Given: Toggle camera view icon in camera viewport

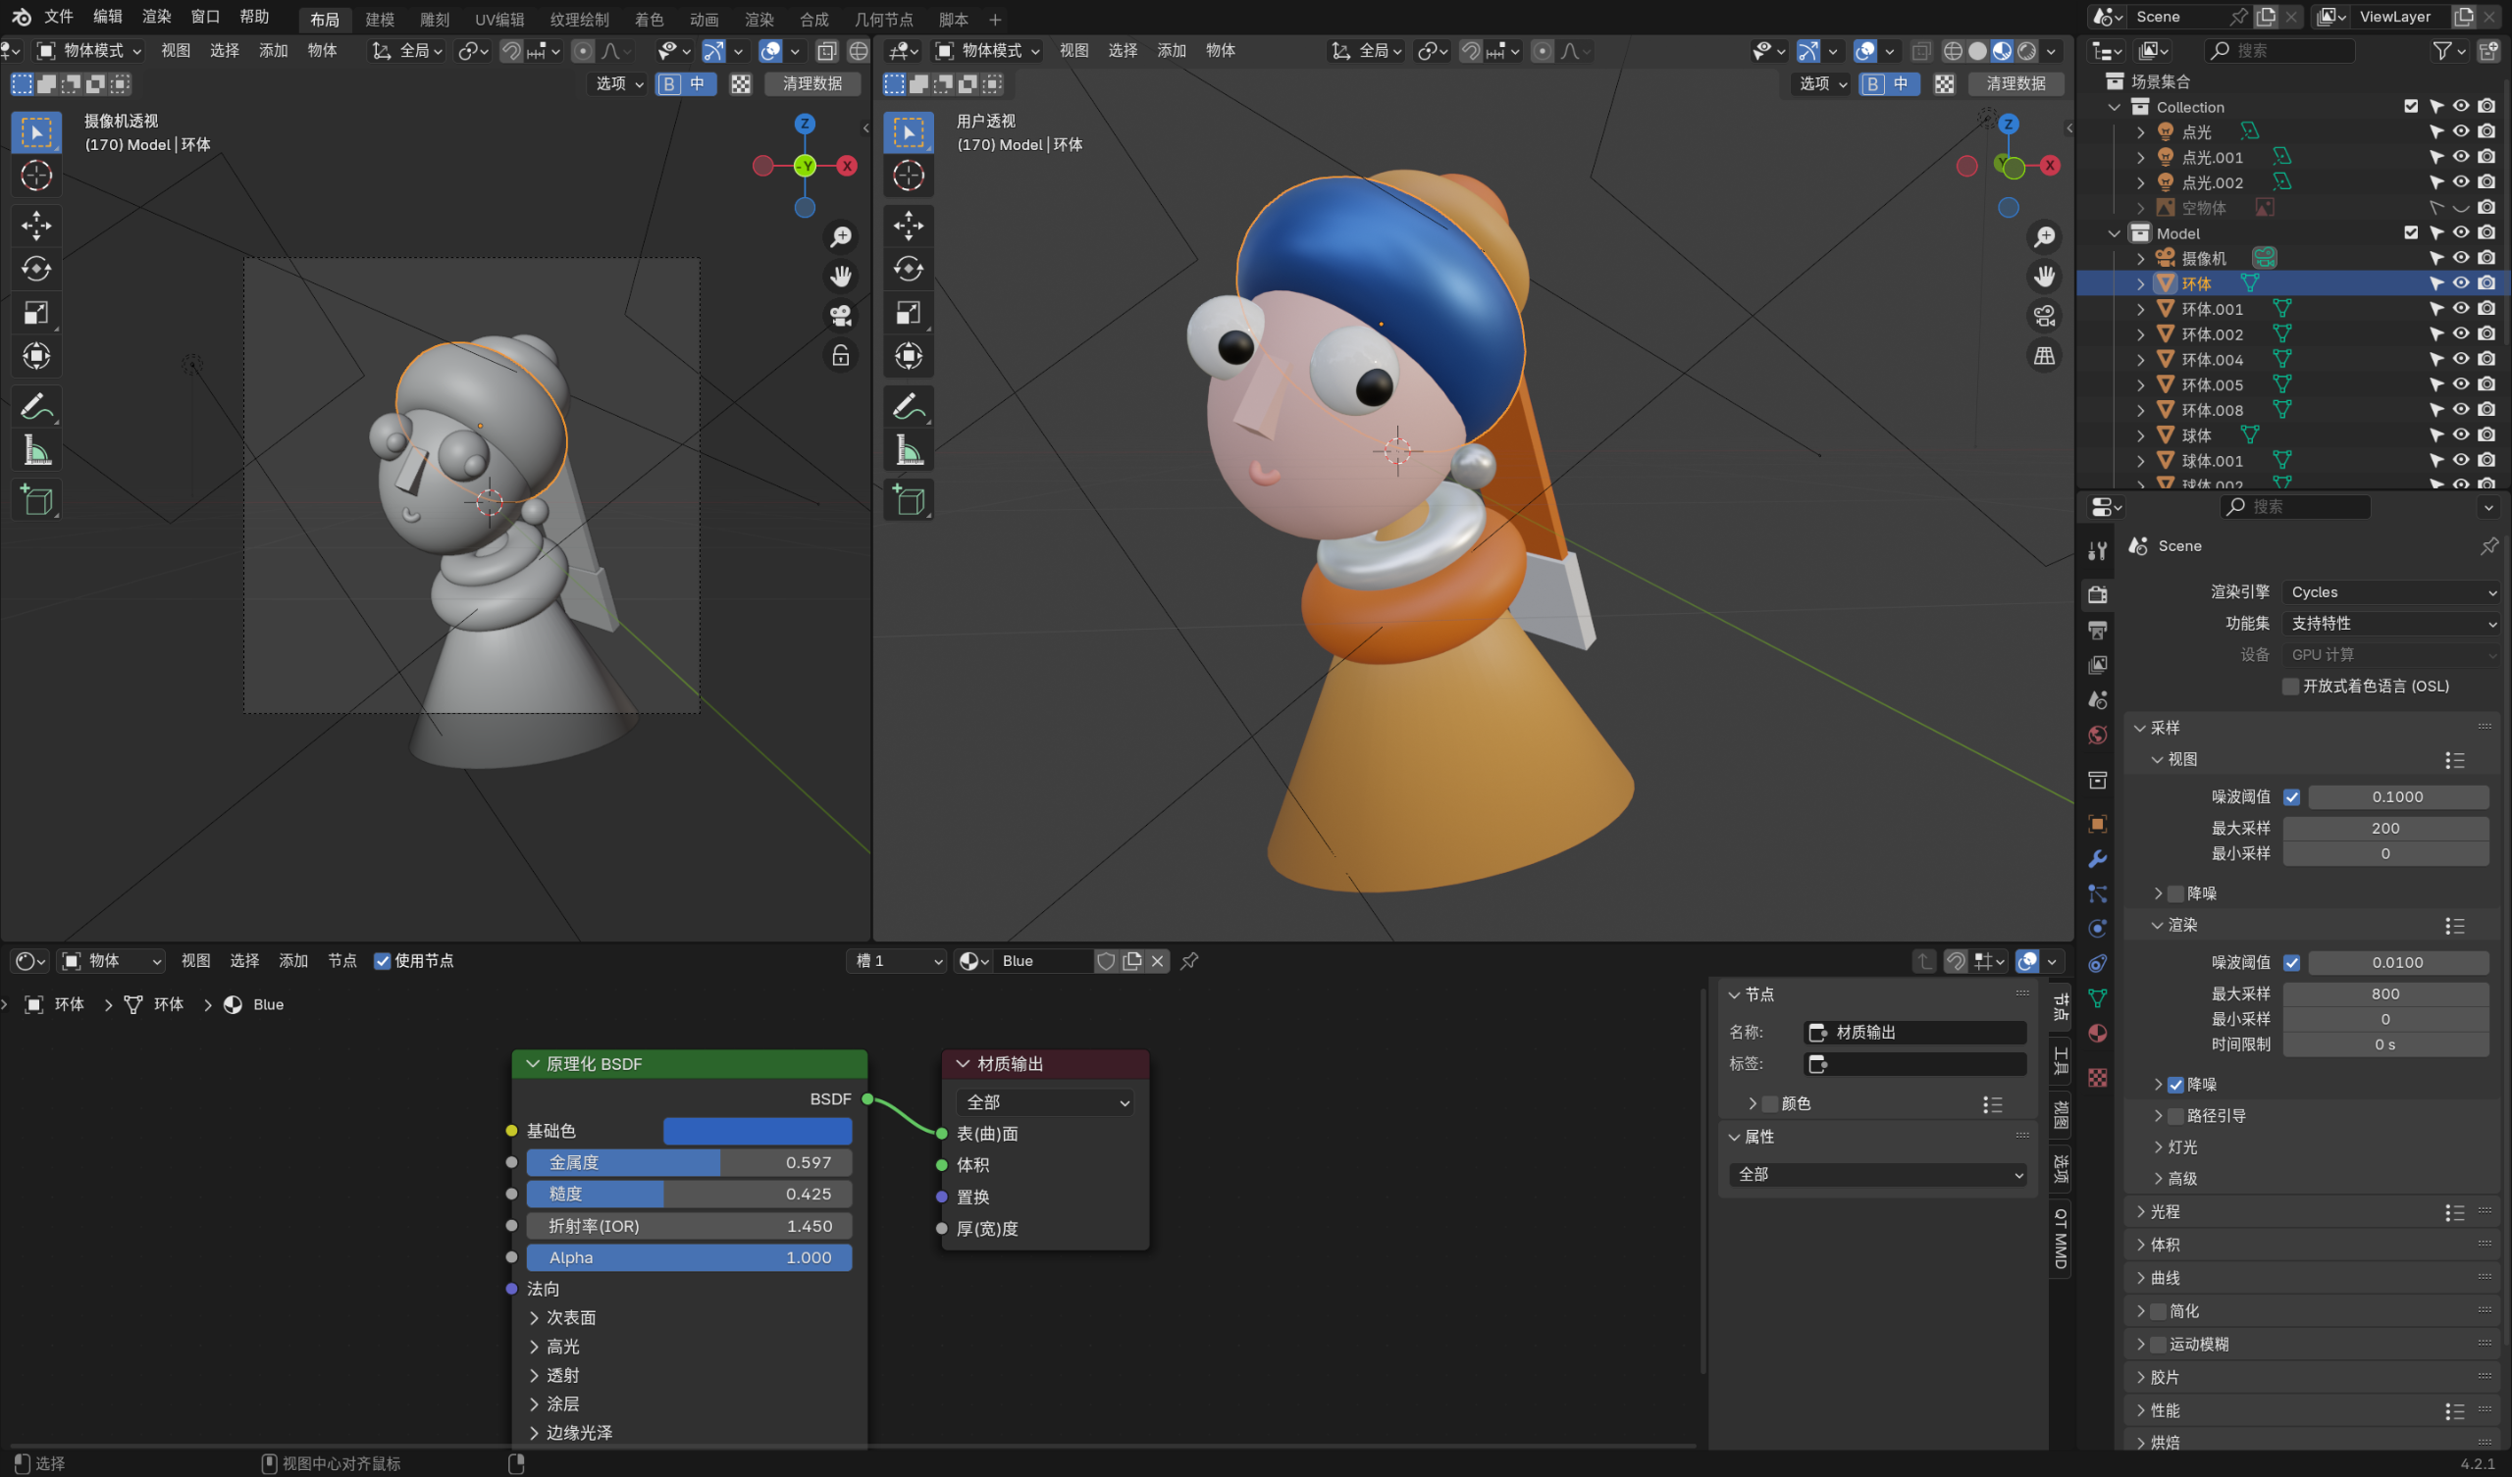Looking at the screenshot, I should click(x=840, y=316).
